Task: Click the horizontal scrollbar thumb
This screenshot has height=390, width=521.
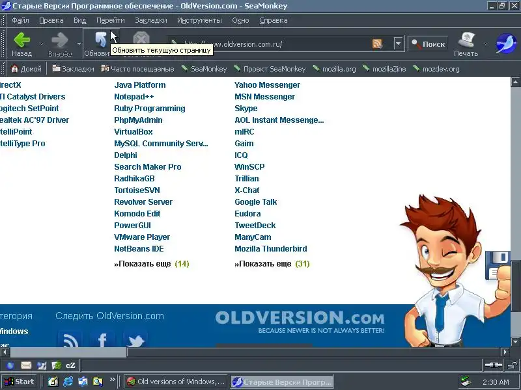Action: pyautogui.click(x=68, y=352)
